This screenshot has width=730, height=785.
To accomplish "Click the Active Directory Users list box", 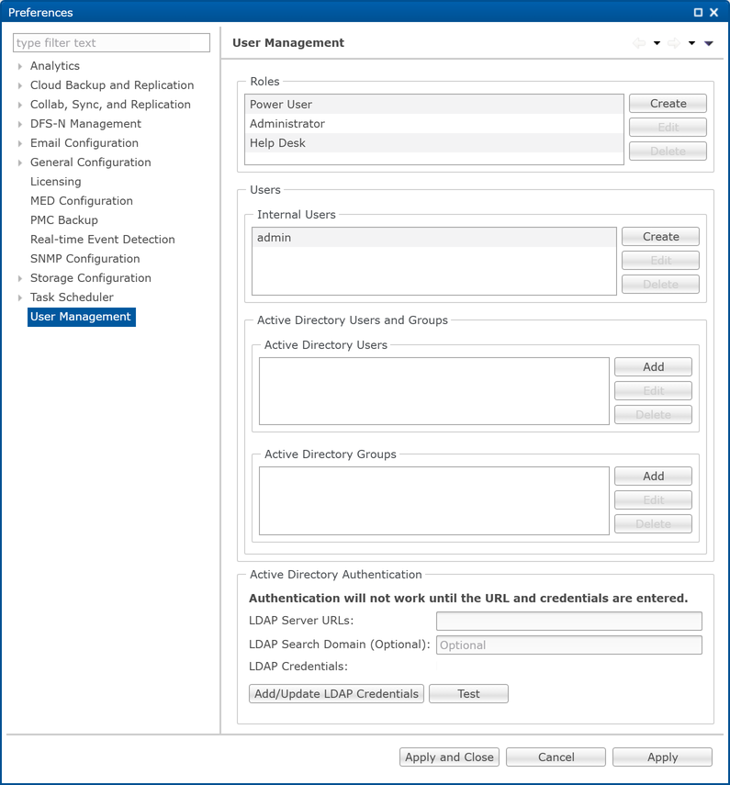I will click(x=434, y=391).
